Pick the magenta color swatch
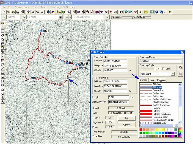 click(172, 136)
